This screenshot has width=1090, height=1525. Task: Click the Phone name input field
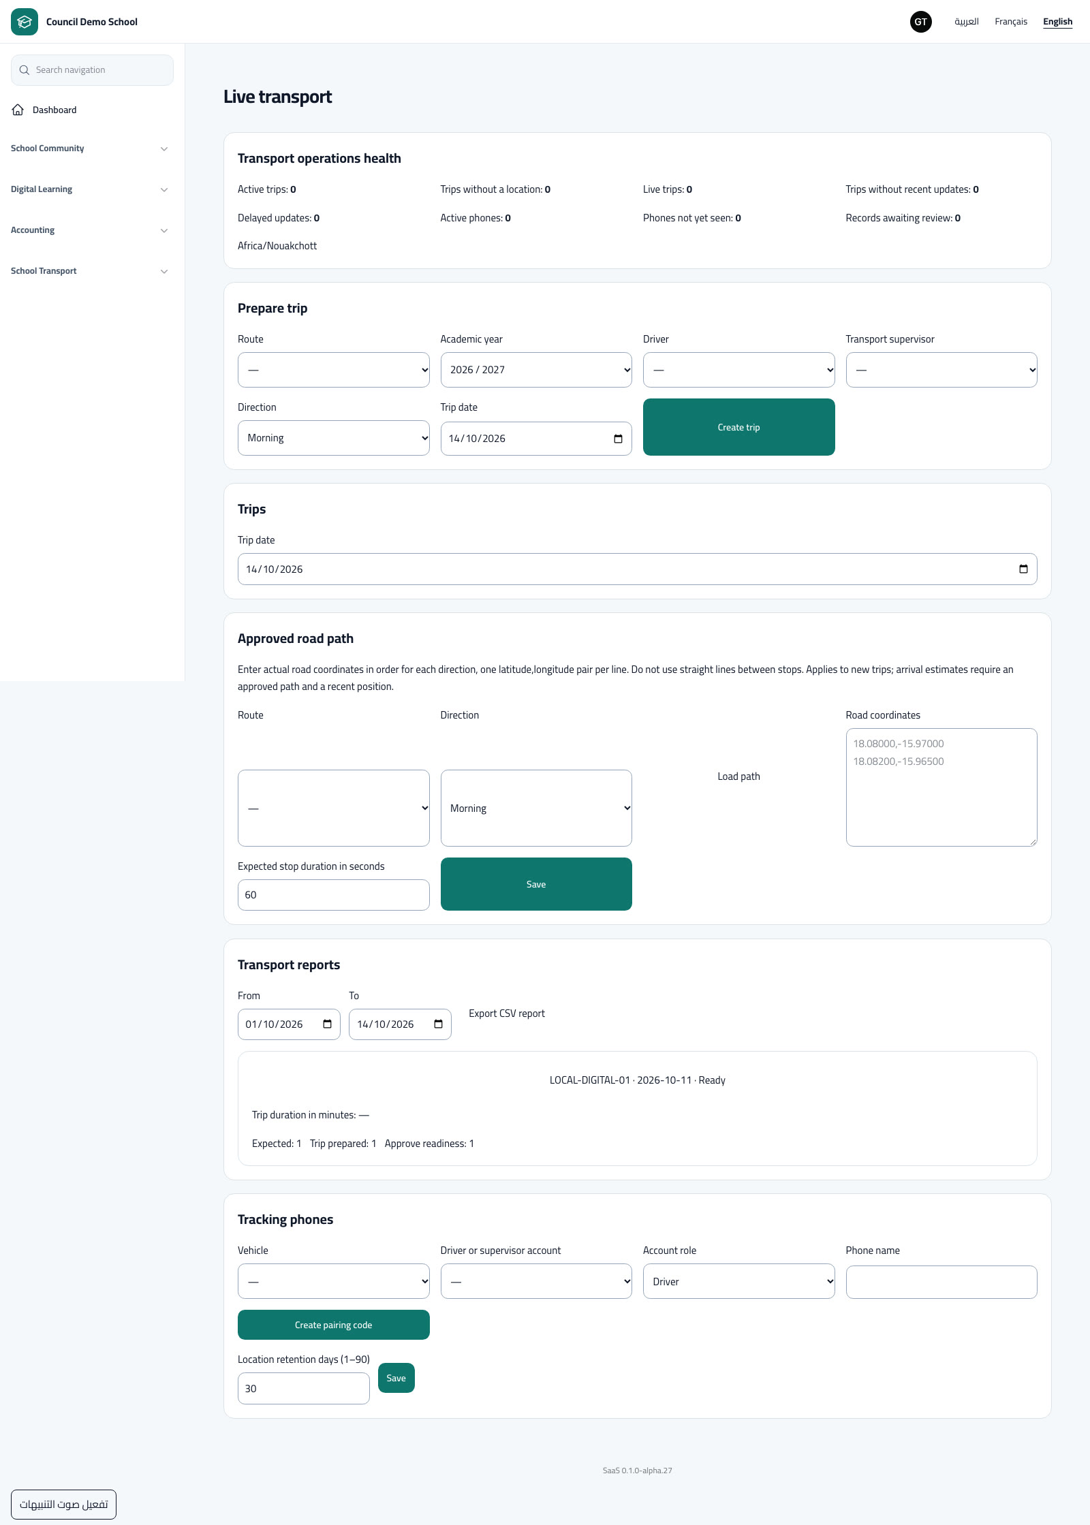tap(941, 1282)
